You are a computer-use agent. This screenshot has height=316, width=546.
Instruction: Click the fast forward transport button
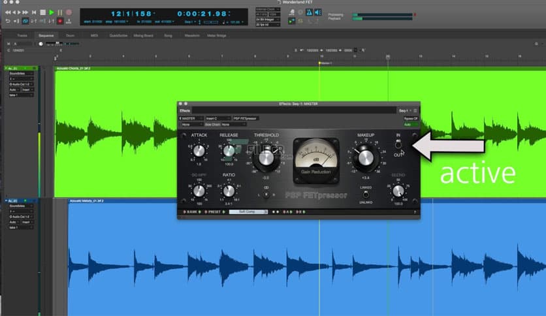tap(25, 12)
